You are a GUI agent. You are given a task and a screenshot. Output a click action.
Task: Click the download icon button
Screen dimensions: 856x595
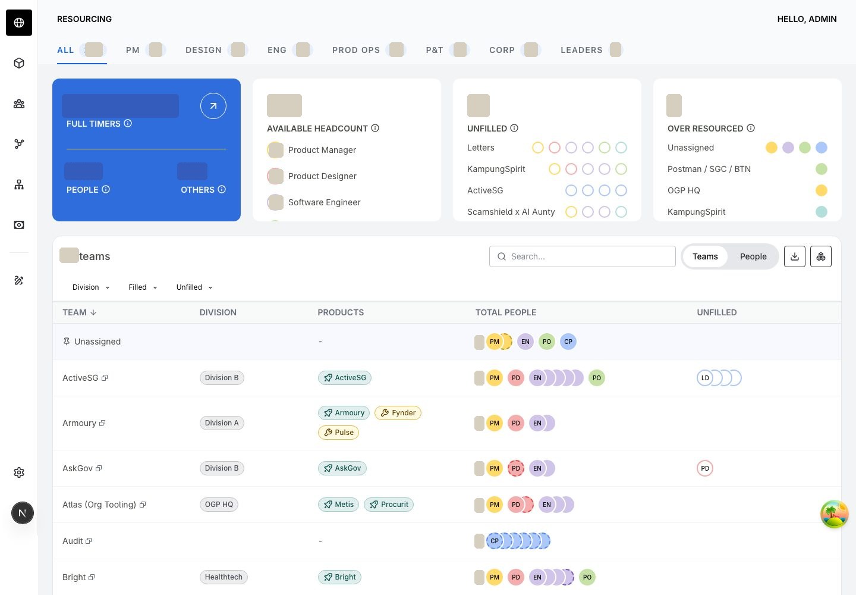coord(795,256)
